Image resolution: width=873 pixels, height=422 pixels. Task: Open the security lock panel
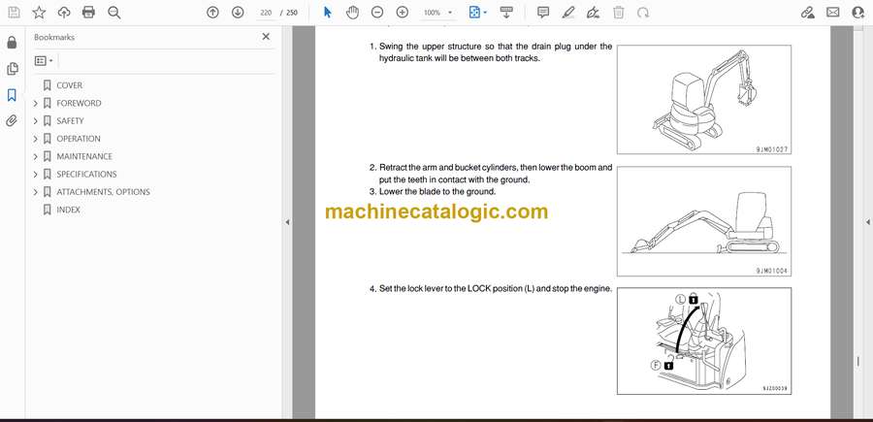[12, 43]
